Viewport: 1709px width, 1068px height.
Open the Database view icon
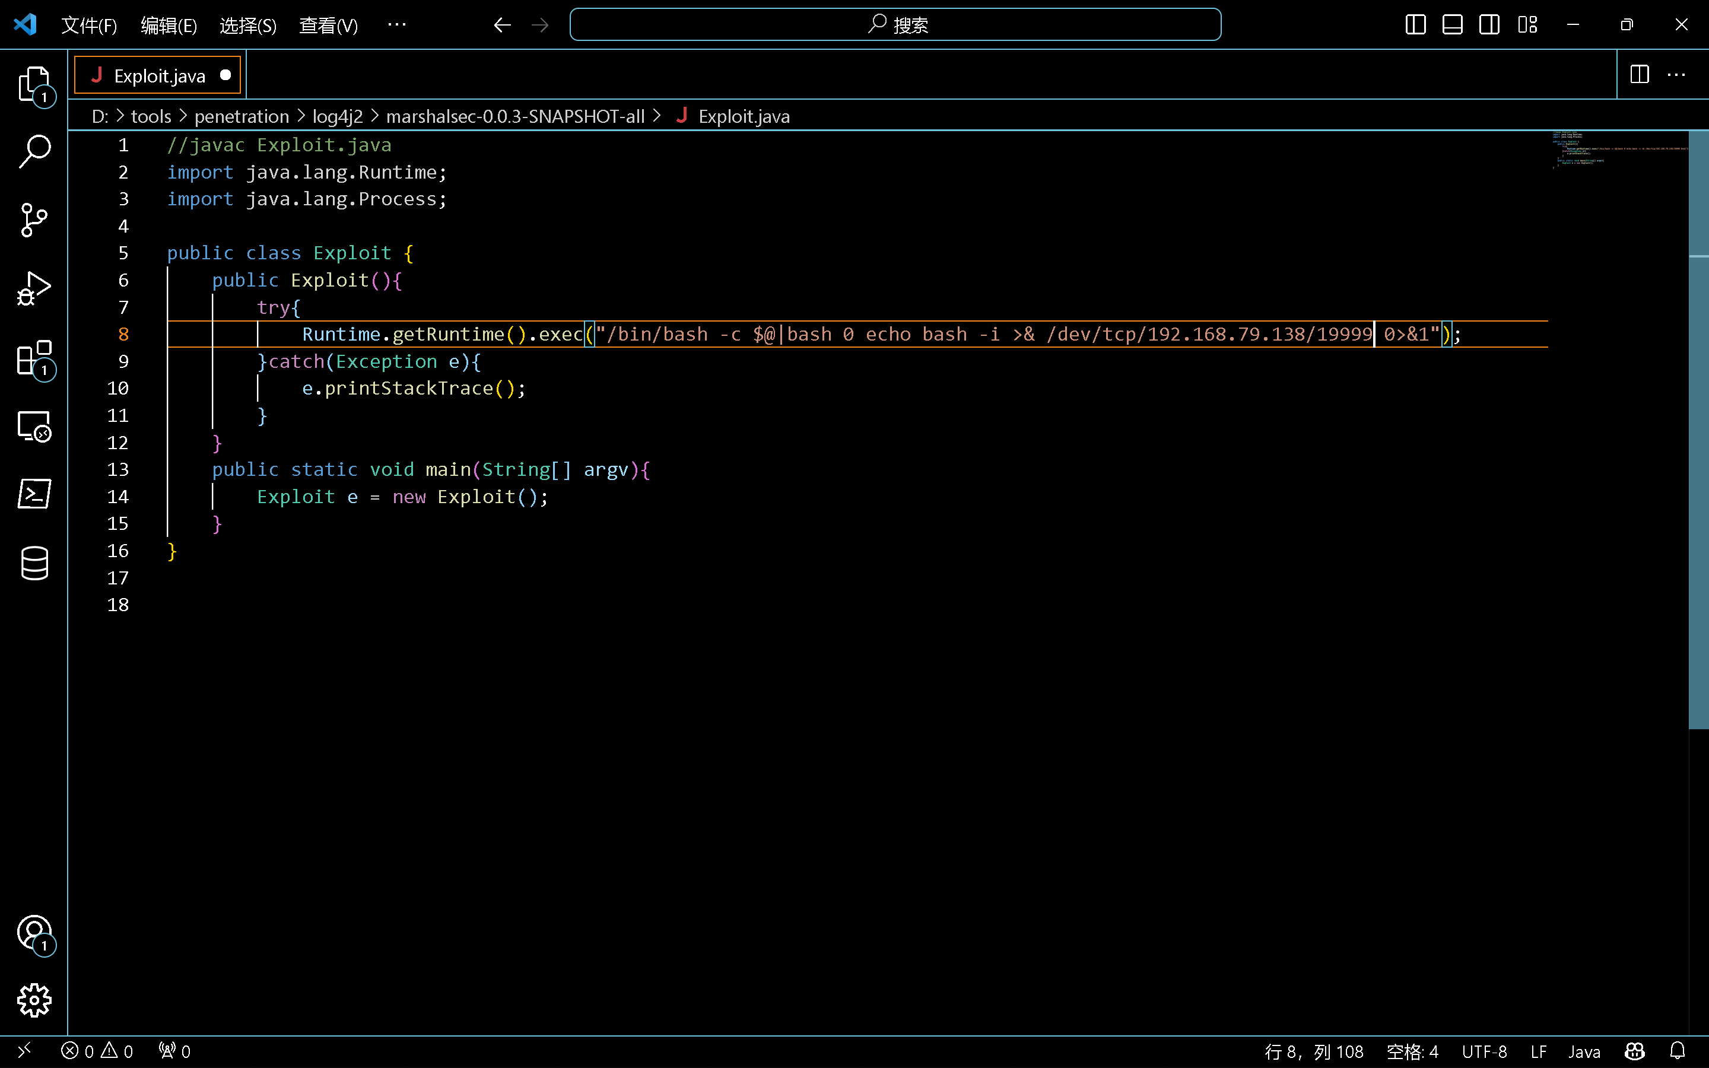coord(34,563)
